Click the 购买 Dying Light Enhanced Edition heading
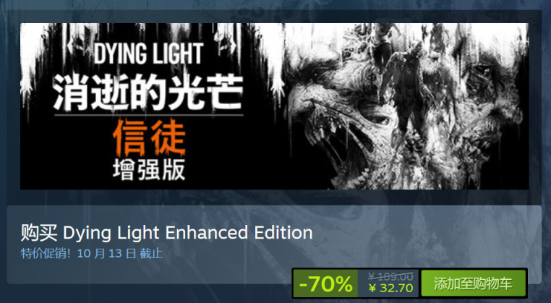The width and height of the screenshot is (551, 303). [x=166, y=233]
